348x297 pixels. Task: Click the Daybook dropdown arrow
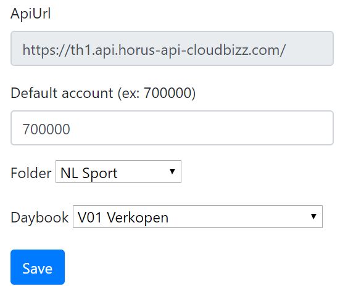point(313,216)
